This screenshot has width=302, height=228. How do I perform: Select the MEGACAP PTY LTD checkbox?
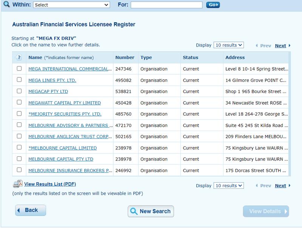click(x=19, y=91)
